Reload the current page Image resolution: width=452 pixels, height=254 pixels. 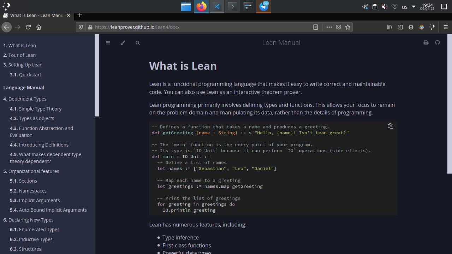(x=28, y=27)
